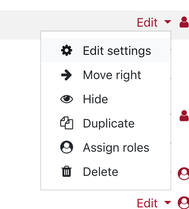Choose Delete in the edit menu

(x=106, y=171)
